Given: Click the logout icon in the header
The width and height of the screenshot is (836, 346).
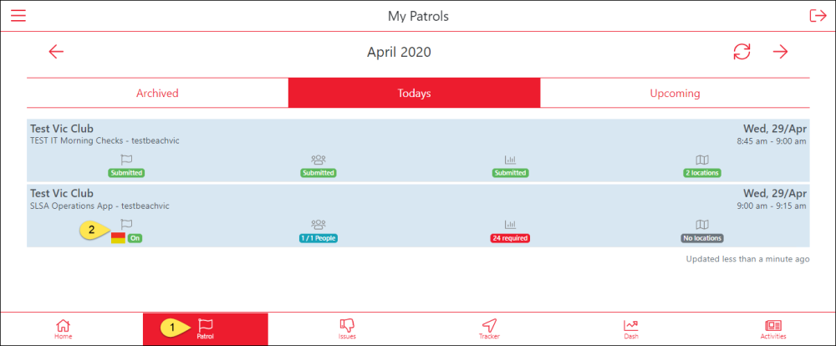Looking at the screenshot, I should point(817,16).
